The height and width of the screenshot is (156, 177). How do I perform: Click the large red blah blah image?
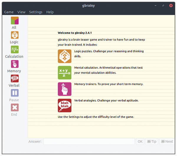(x=65, y=105)
